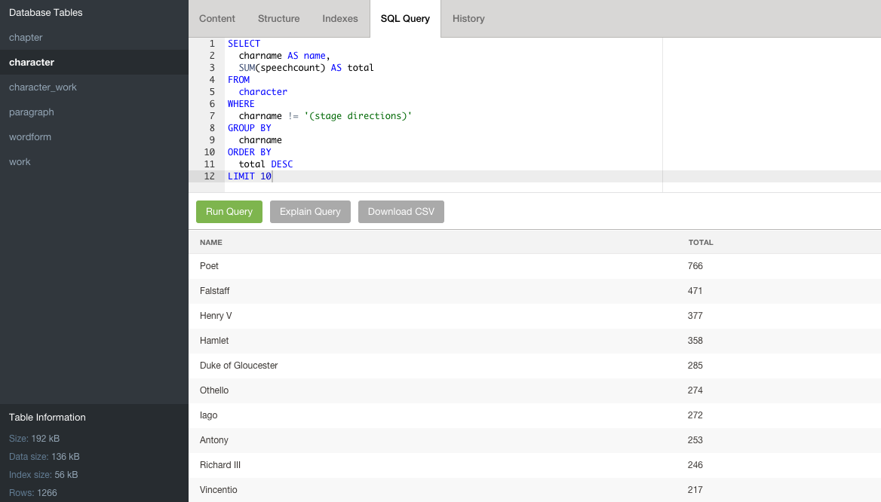Click the green Run Query button
The image size is (881, 502).
(x=229, y=212)
